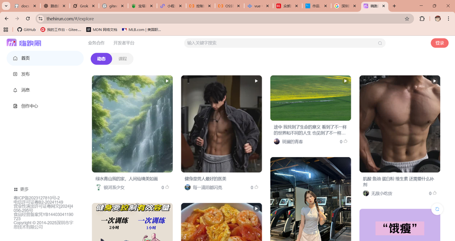Play icon on shrimp dish video card

[x=257, y=208]
